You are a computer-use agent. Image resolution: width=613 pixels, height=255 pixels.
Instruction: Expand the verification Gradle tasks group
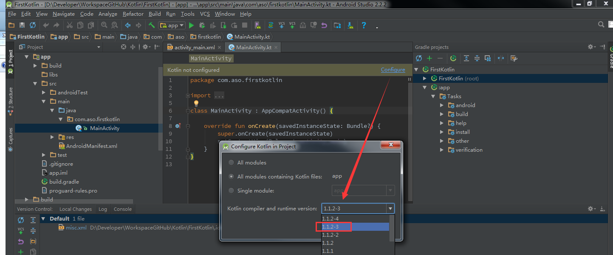click(442, 150)
